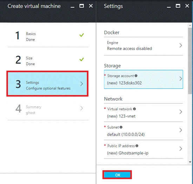193x184 pixels.
Task: Open step 3 Settings configure optional features
Action: click(x=47, y=84)
